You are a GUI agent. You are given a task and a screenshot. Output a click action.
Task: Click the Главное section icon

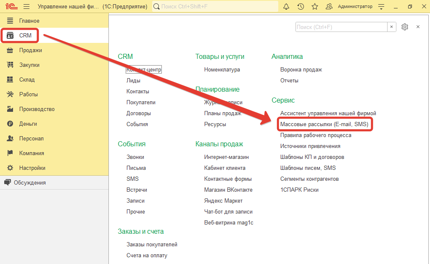pos(10,21)
